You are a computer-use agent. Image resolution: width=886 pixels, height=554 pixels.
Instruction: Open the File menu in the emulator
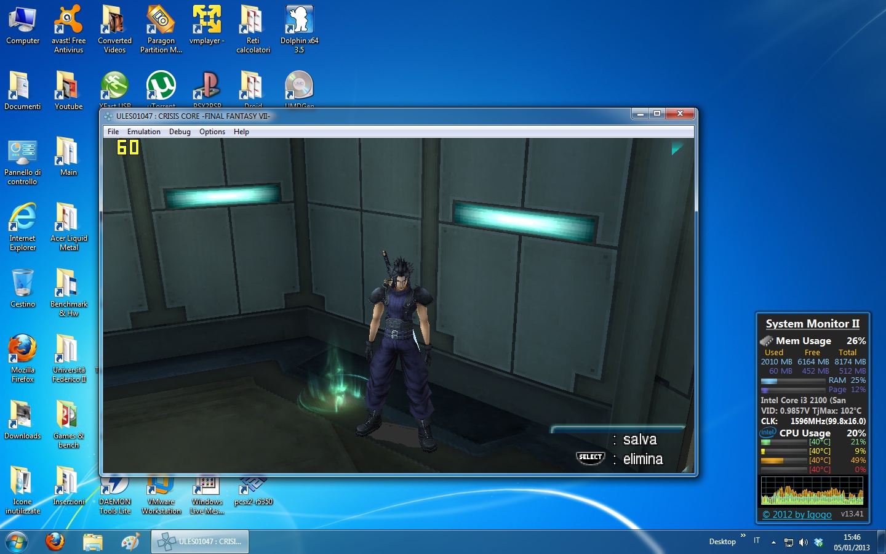(113, 132)
